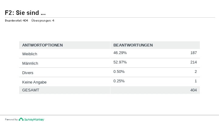Click the 'Beantwortet: 404' response count

coord(16,21)
